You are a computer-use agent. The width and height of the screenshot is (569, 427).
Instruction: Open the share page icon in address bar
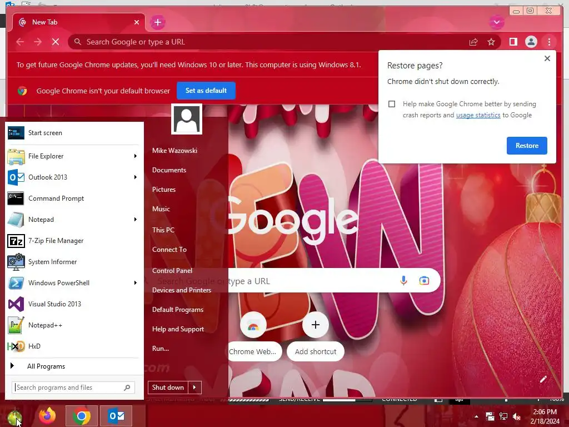click(473, 42)
